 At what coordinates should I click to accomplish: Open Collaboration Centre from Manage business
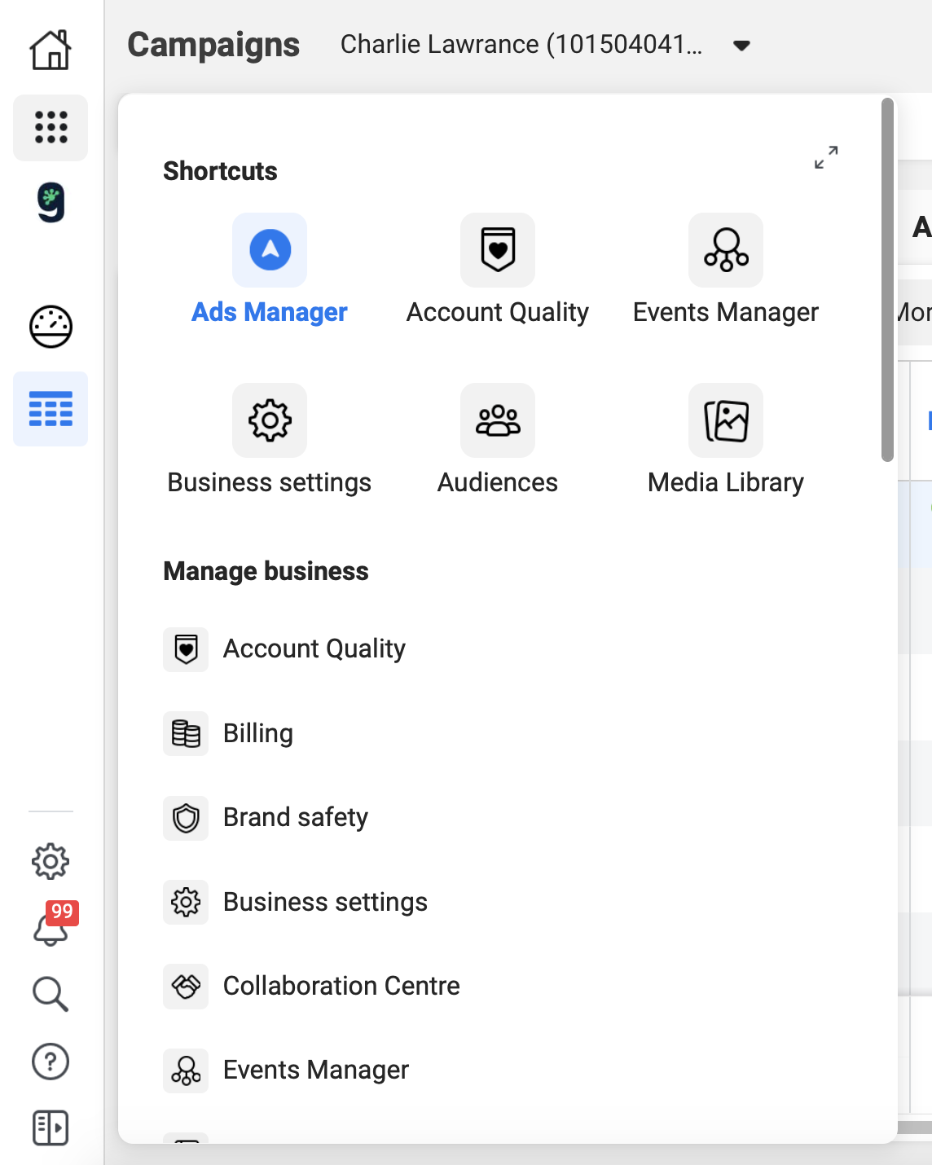[x=341, y=986]
